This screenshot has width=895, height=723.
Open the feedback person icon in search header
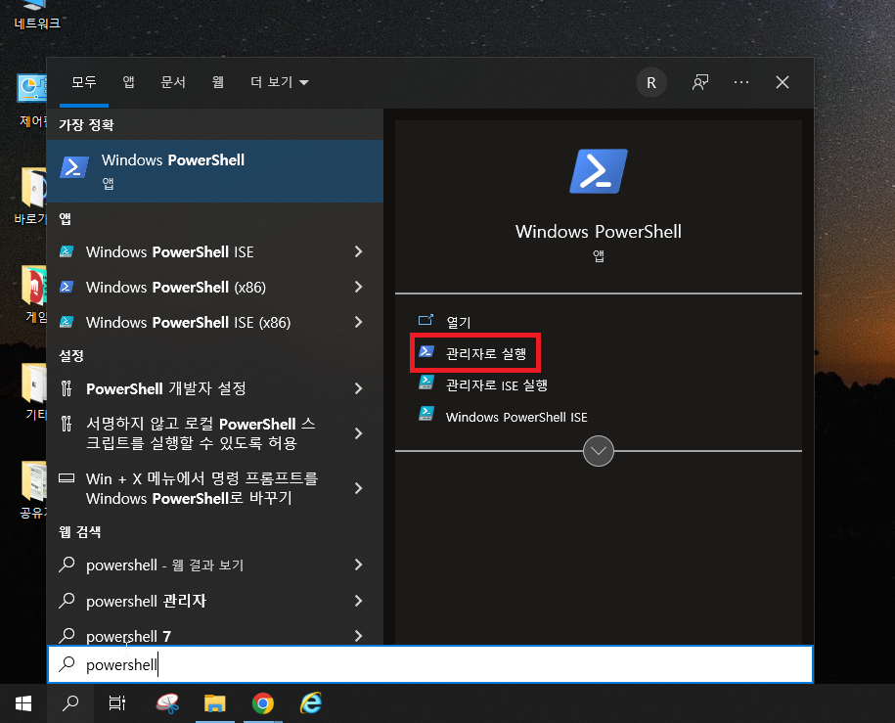(699, 83)
